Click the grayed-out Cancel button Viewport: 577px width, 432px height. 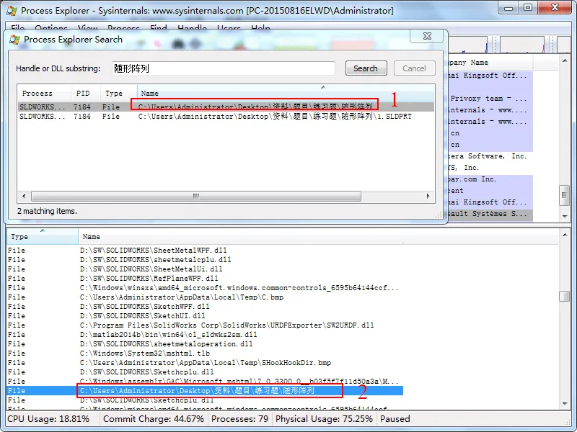point(414,68)
